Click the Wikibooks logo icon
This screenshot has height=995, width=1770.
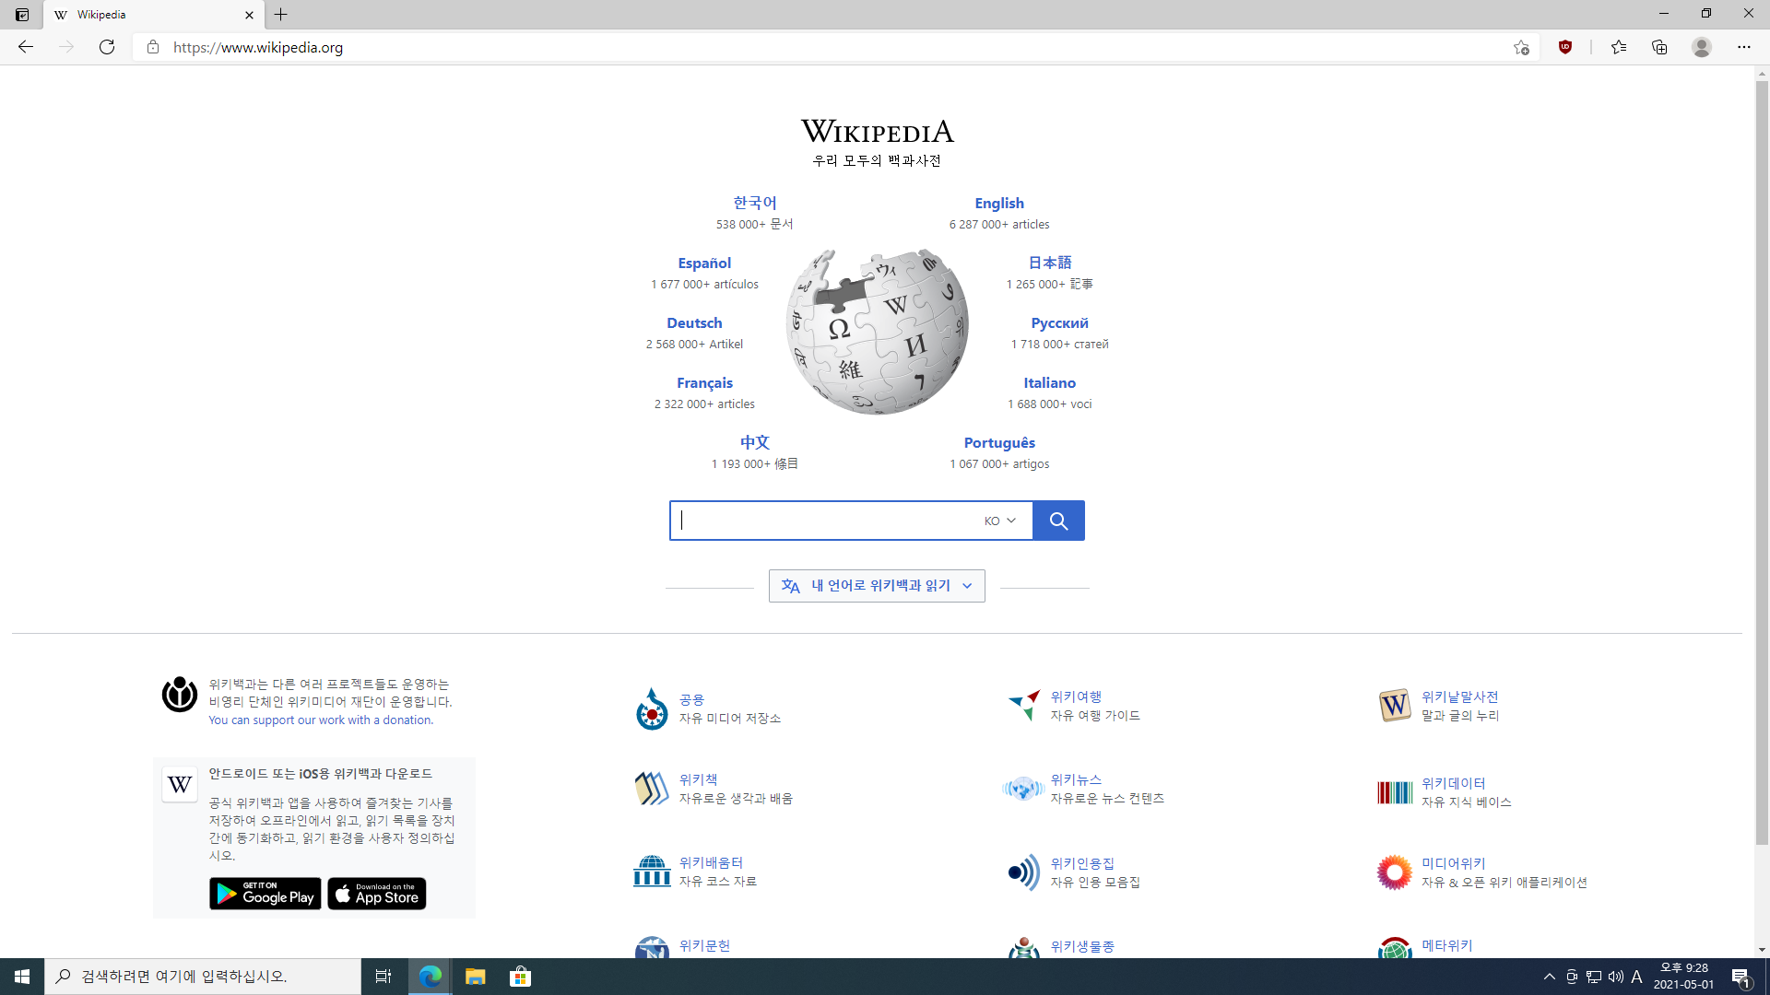coord(652,789)
